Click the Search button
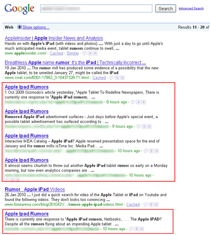210x235 pixels. [x=165, y=9]
